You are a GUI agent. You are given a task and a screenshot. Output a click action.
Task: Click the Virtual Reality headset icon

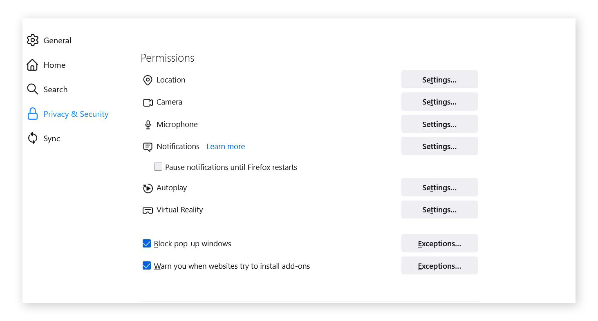[148, 210]
